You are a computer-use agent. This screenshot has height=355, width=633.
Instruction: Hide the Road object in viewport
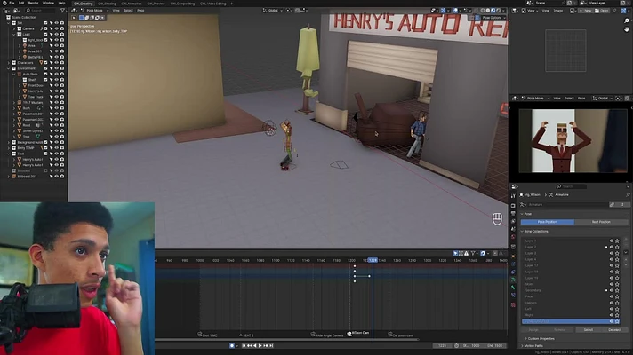pos(57,125)
